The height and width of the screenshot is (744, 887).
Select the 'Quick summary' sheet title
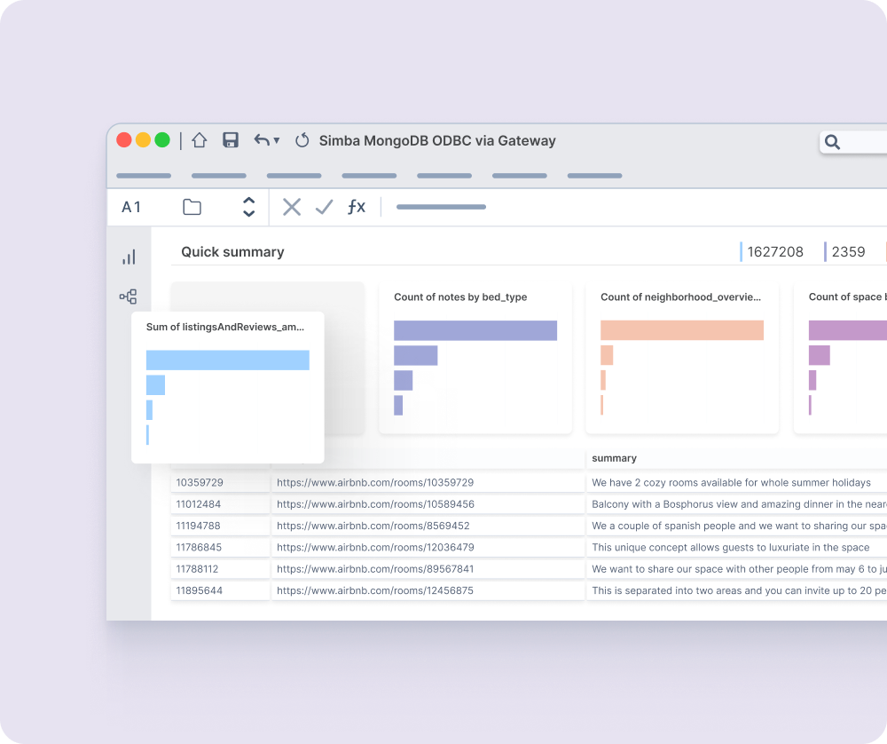[232, 252]
